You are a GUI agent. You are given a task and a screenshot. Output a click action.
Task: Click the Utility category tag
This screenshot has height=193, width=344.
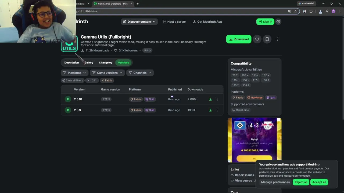click(x=147, y=50)
